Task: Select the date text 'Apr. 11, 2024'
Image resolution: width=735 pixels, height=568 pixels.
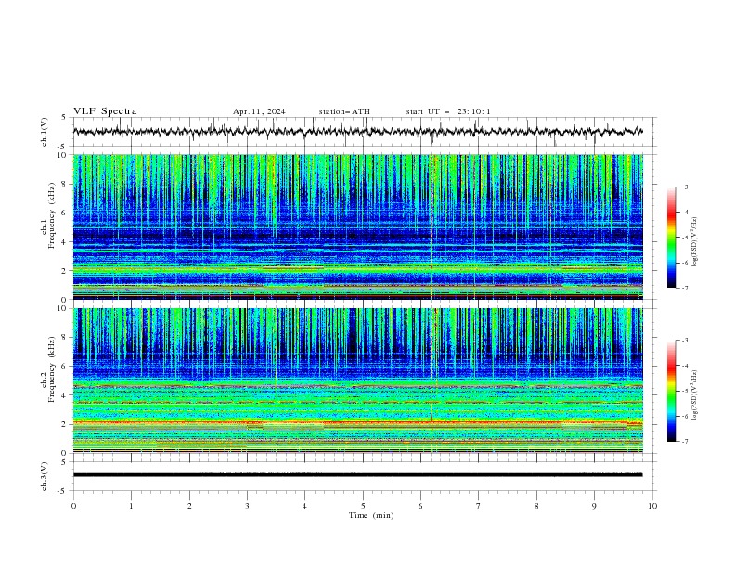Action: (259, 111)
